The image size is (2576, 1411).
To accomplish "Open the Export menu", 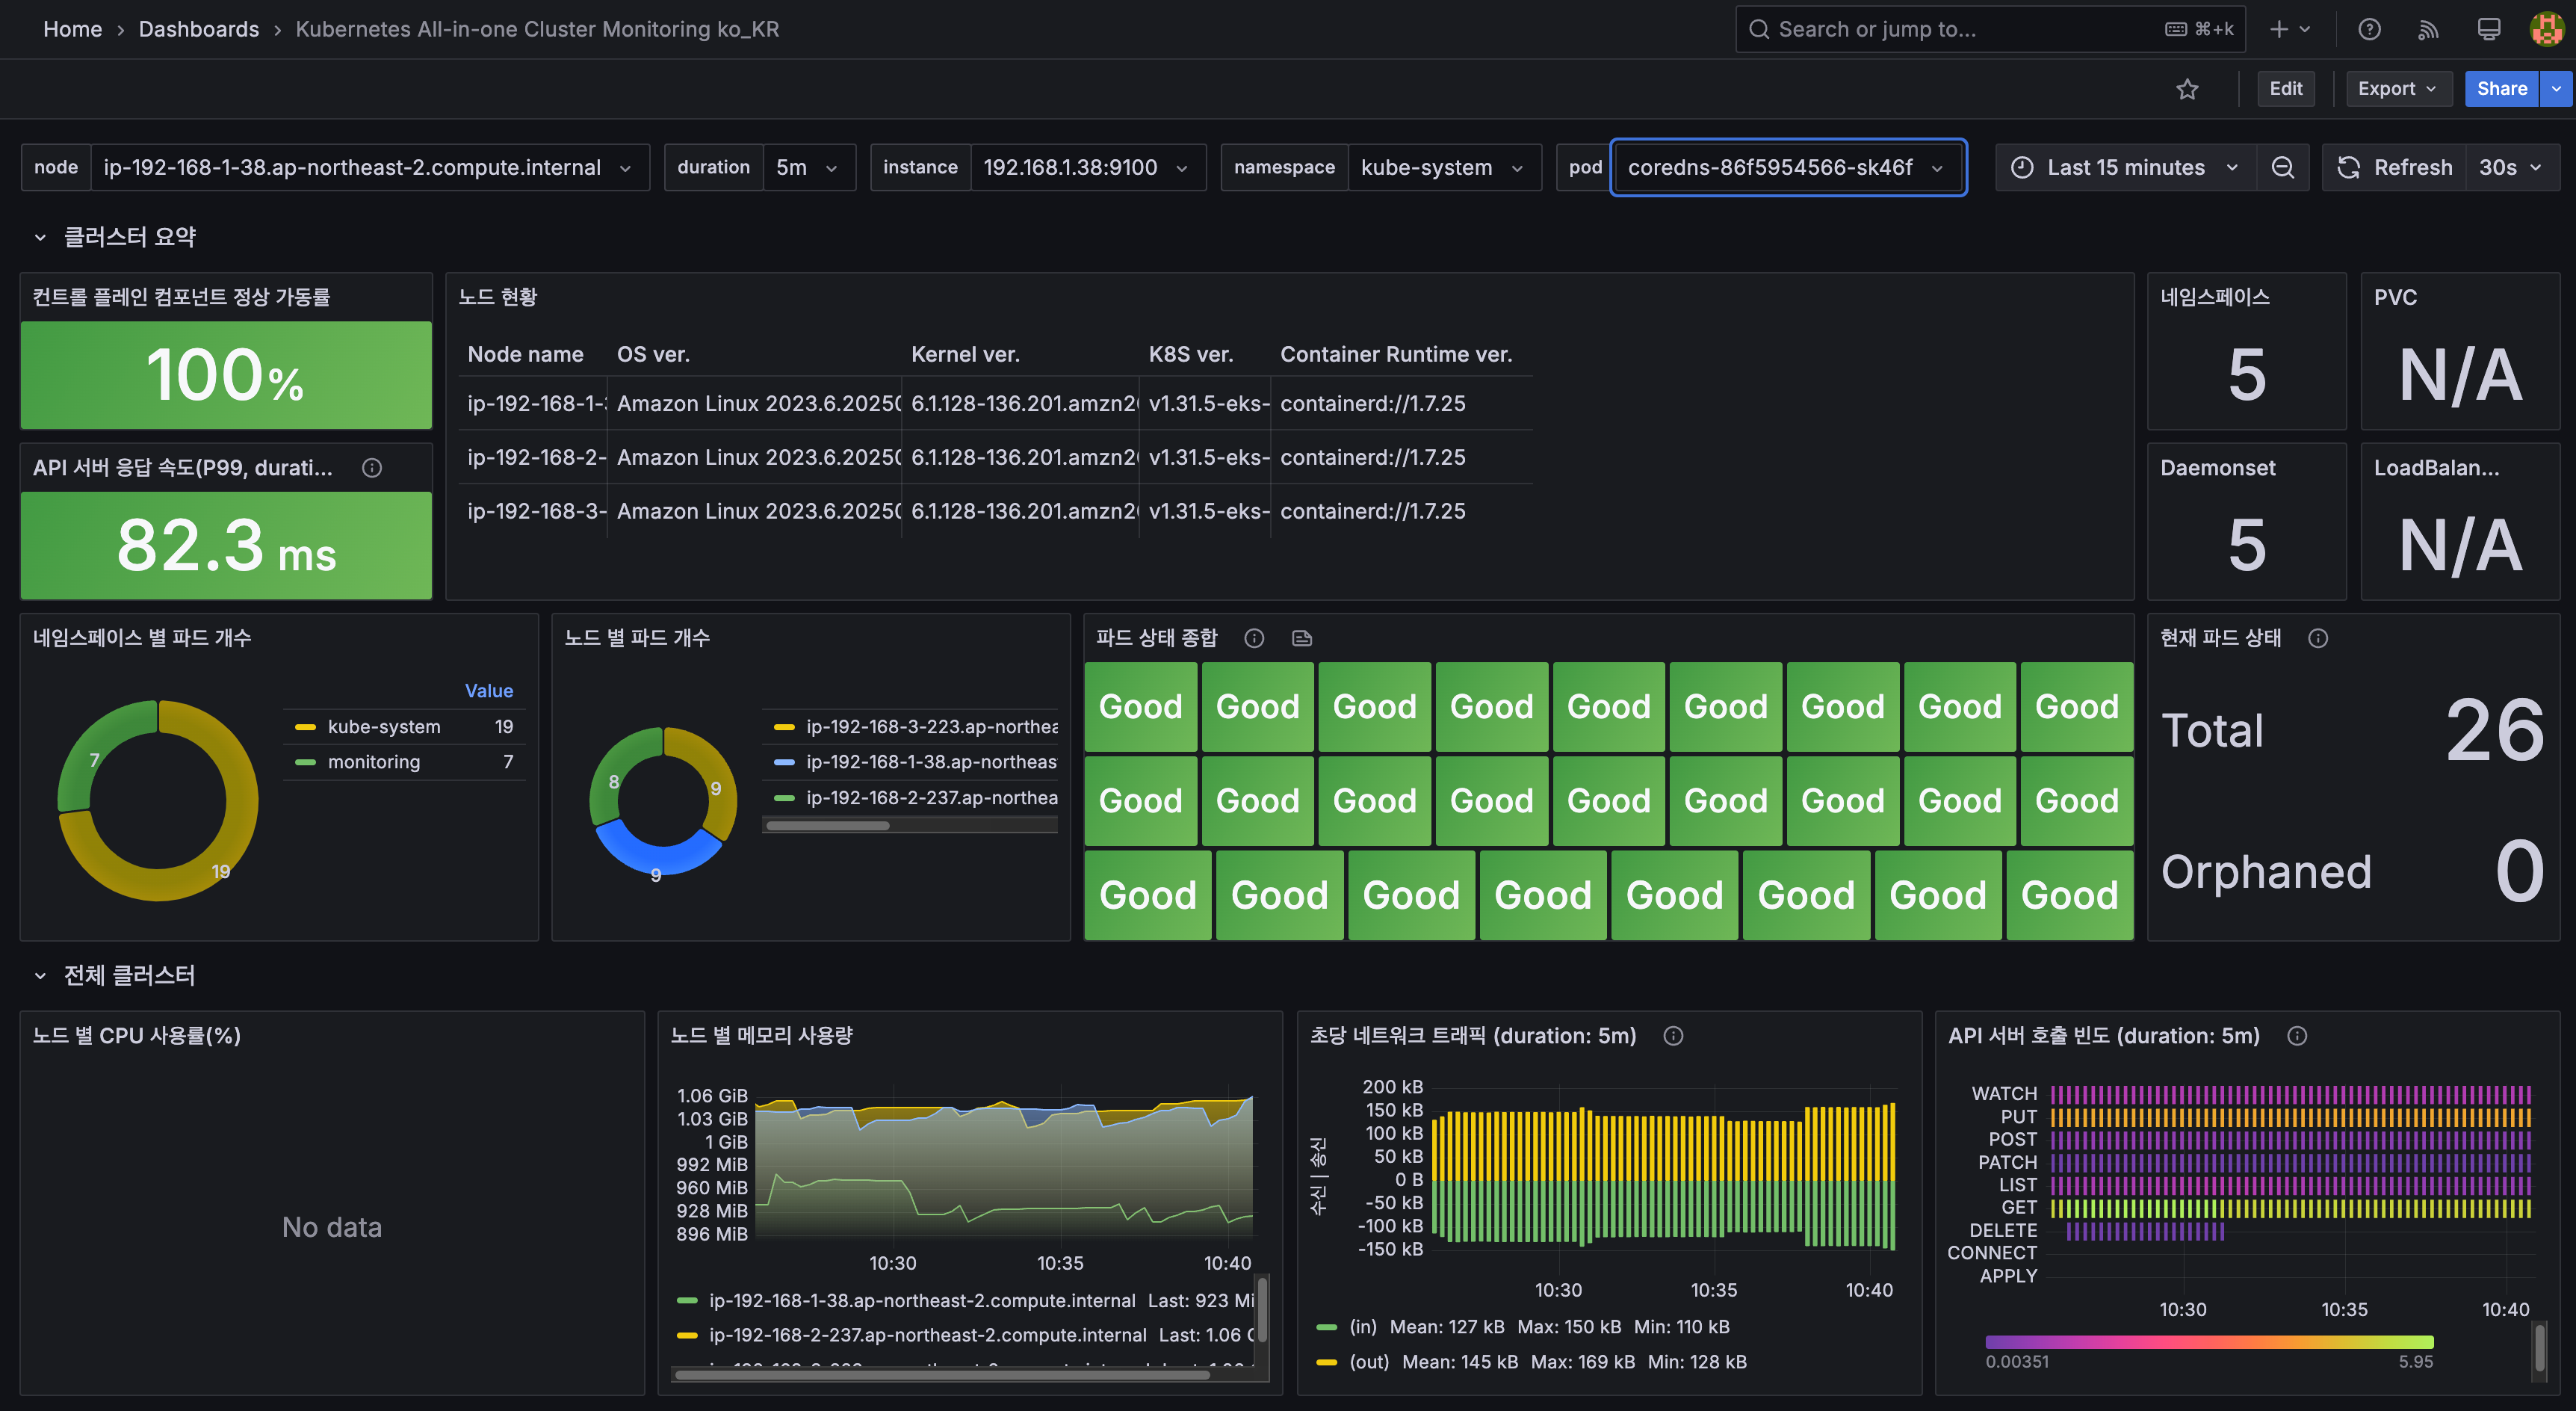I will coord(2396,89).
